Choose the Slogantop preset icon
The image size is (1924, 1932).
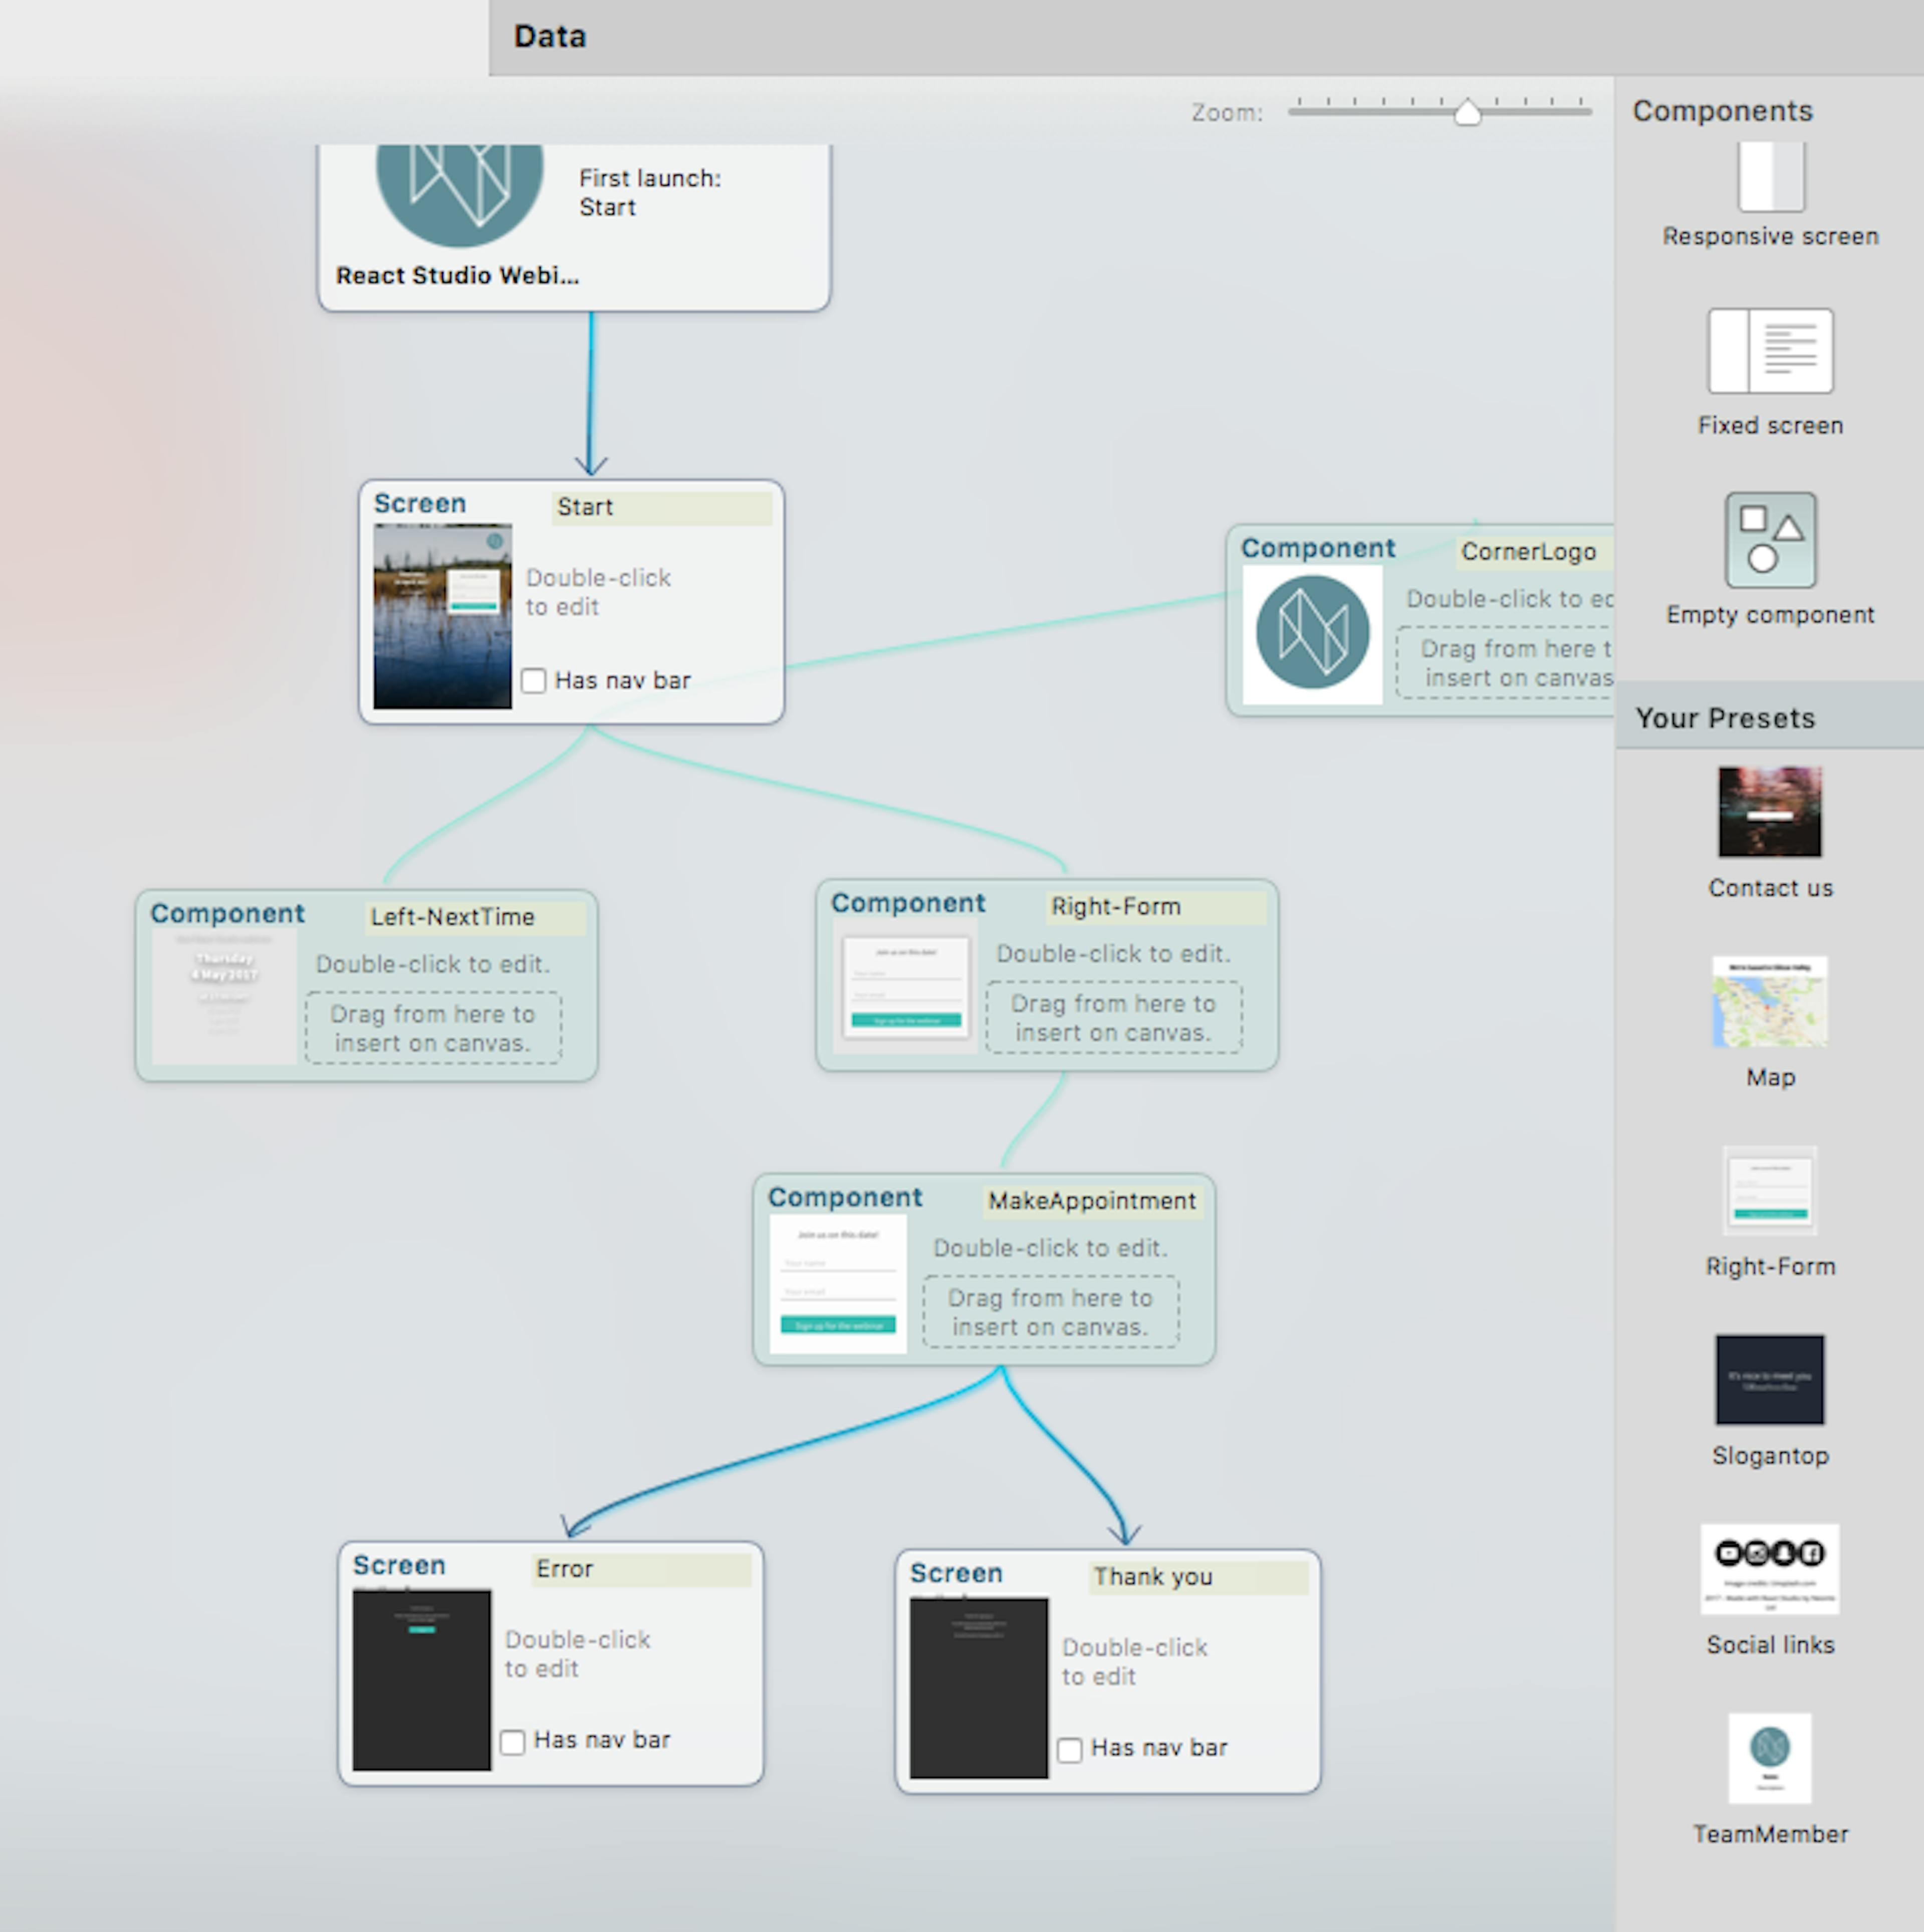[x=1770, y=1380]
